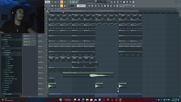
Task: Click the playlist horizontal scrollbar at top
Action: [x=94, y=11]
